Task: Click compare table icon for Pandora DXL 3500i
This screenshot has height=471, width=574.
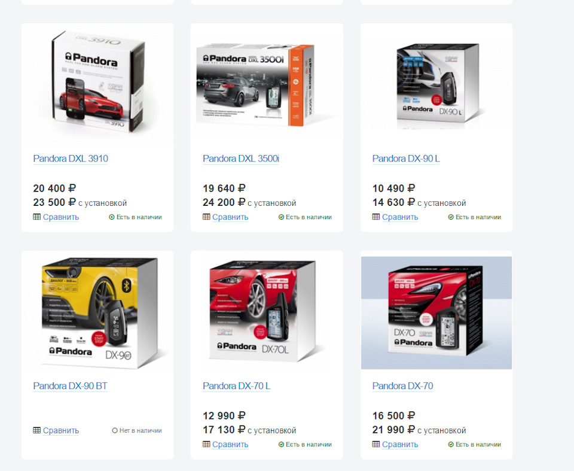Action: [x=206, y=217]
